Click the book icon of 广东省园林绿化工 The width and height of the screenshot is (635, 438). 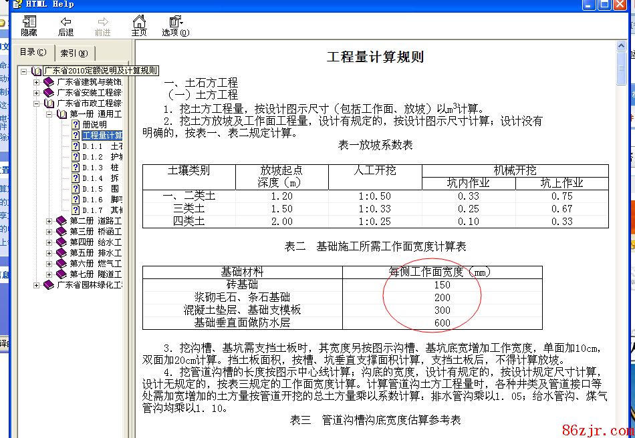point(49,285)
